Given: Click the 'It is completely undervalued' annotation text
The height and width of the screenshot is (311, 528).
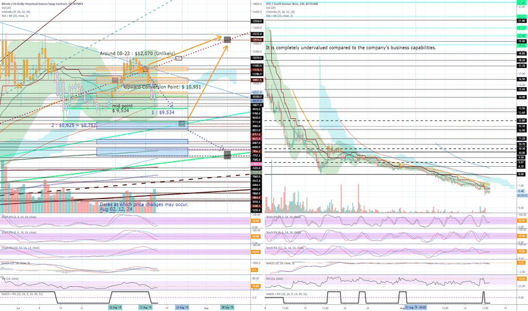Looking at the screenshot, I should [x=351, y=47].
